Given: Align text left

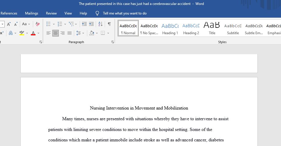Looking at the screenshot, I should coord(48,33).
